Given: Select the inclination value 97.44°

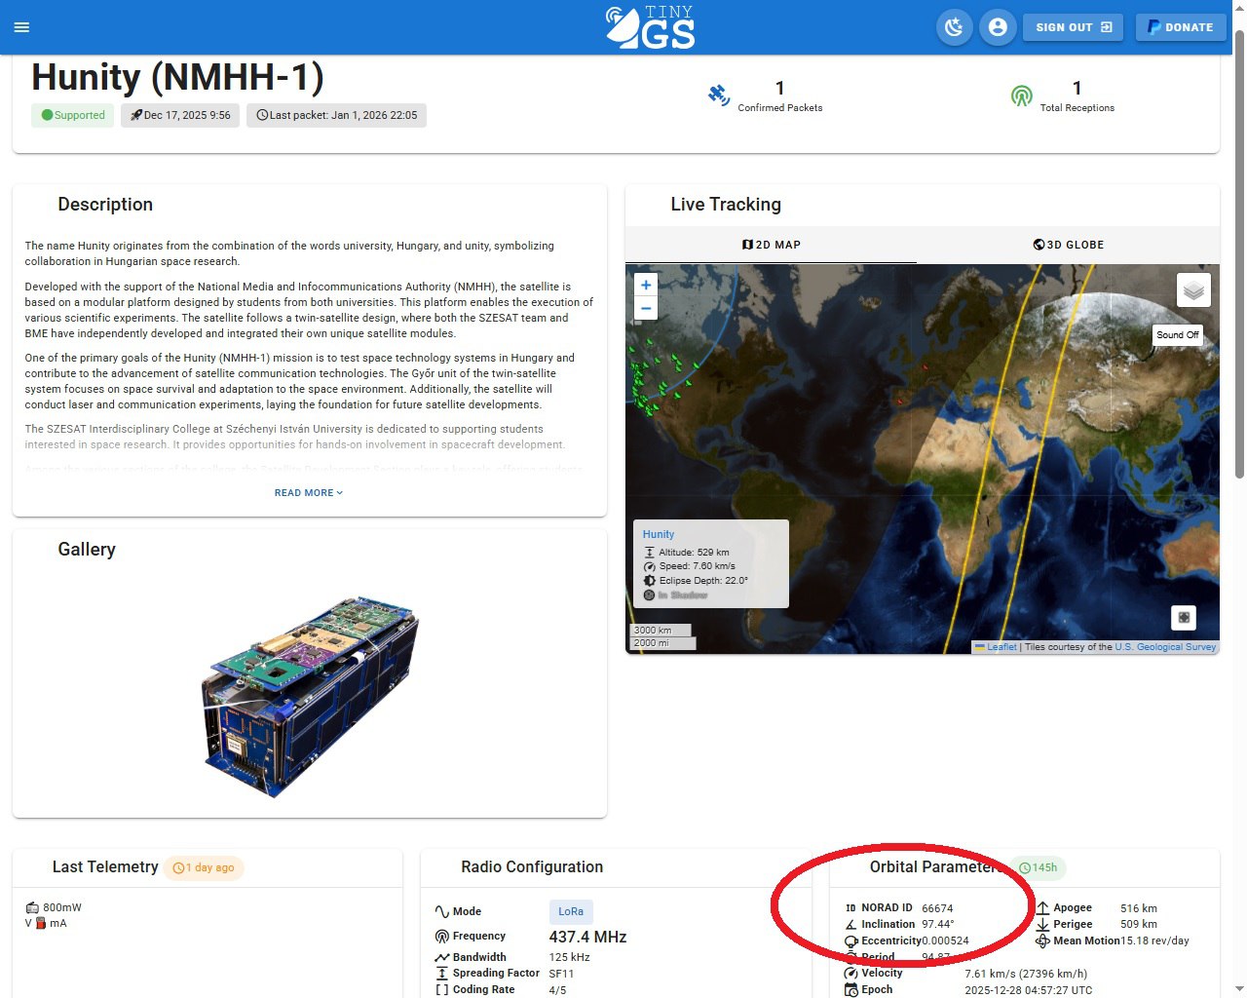Looking at the screenshot, I should (938, 925).
